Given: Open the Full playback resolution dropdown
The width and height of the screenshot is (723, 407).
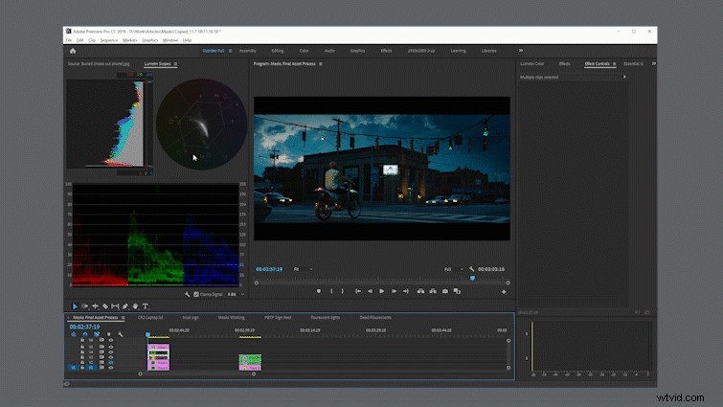Looking at the screenshot, I should [454, 269].
